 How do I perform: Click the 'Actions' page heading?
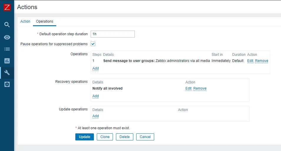coord(27,7)
